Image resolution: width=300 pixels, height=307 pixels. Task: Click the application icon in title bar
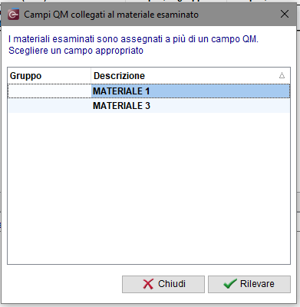coord(13,15)
